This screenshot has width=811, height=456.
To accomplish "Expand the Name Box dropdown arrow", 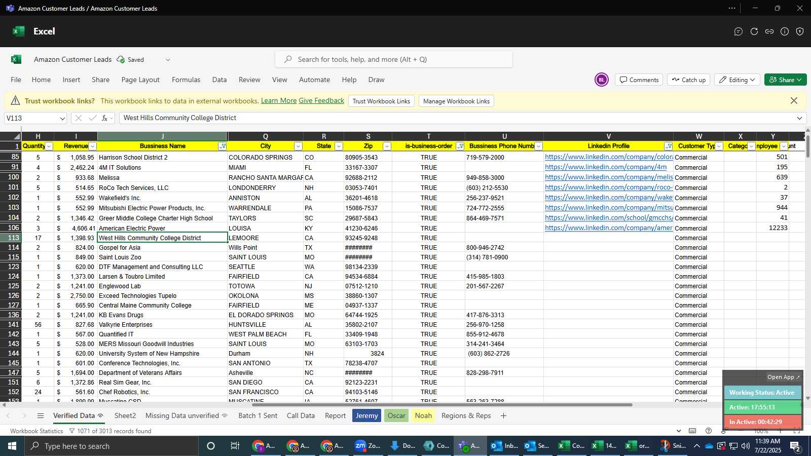I will 62,119.
